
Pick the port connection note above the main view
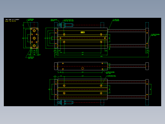[116, 20]
